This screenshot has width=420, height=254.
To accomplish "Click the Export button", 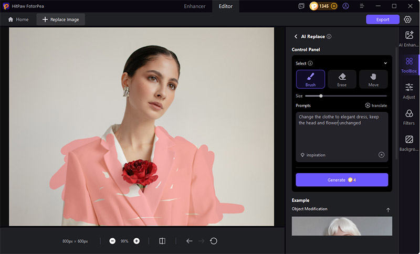I will pos(383,19).
